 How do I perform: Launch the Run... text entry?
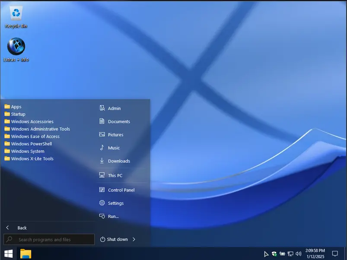click(113, 216)
